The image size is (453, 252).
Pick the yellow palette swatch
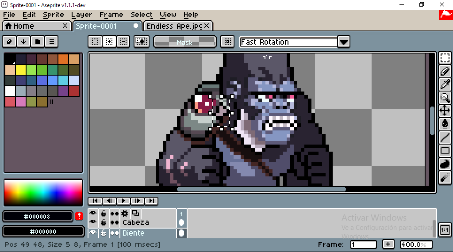20,70
